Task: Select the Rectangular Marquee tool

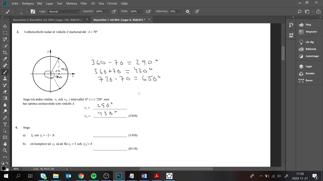Action: coord(5,33)
